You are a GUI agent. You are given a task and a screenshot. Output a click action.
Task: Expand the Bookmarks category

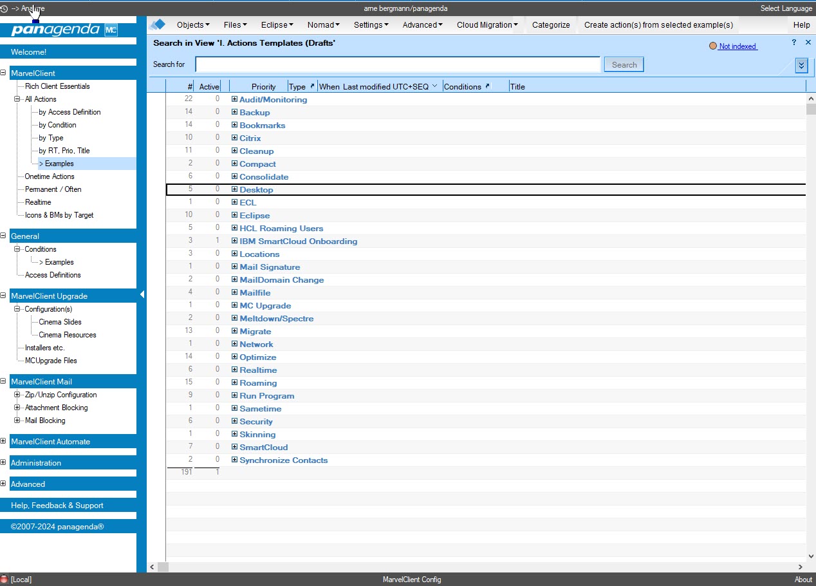click(235, 125)
